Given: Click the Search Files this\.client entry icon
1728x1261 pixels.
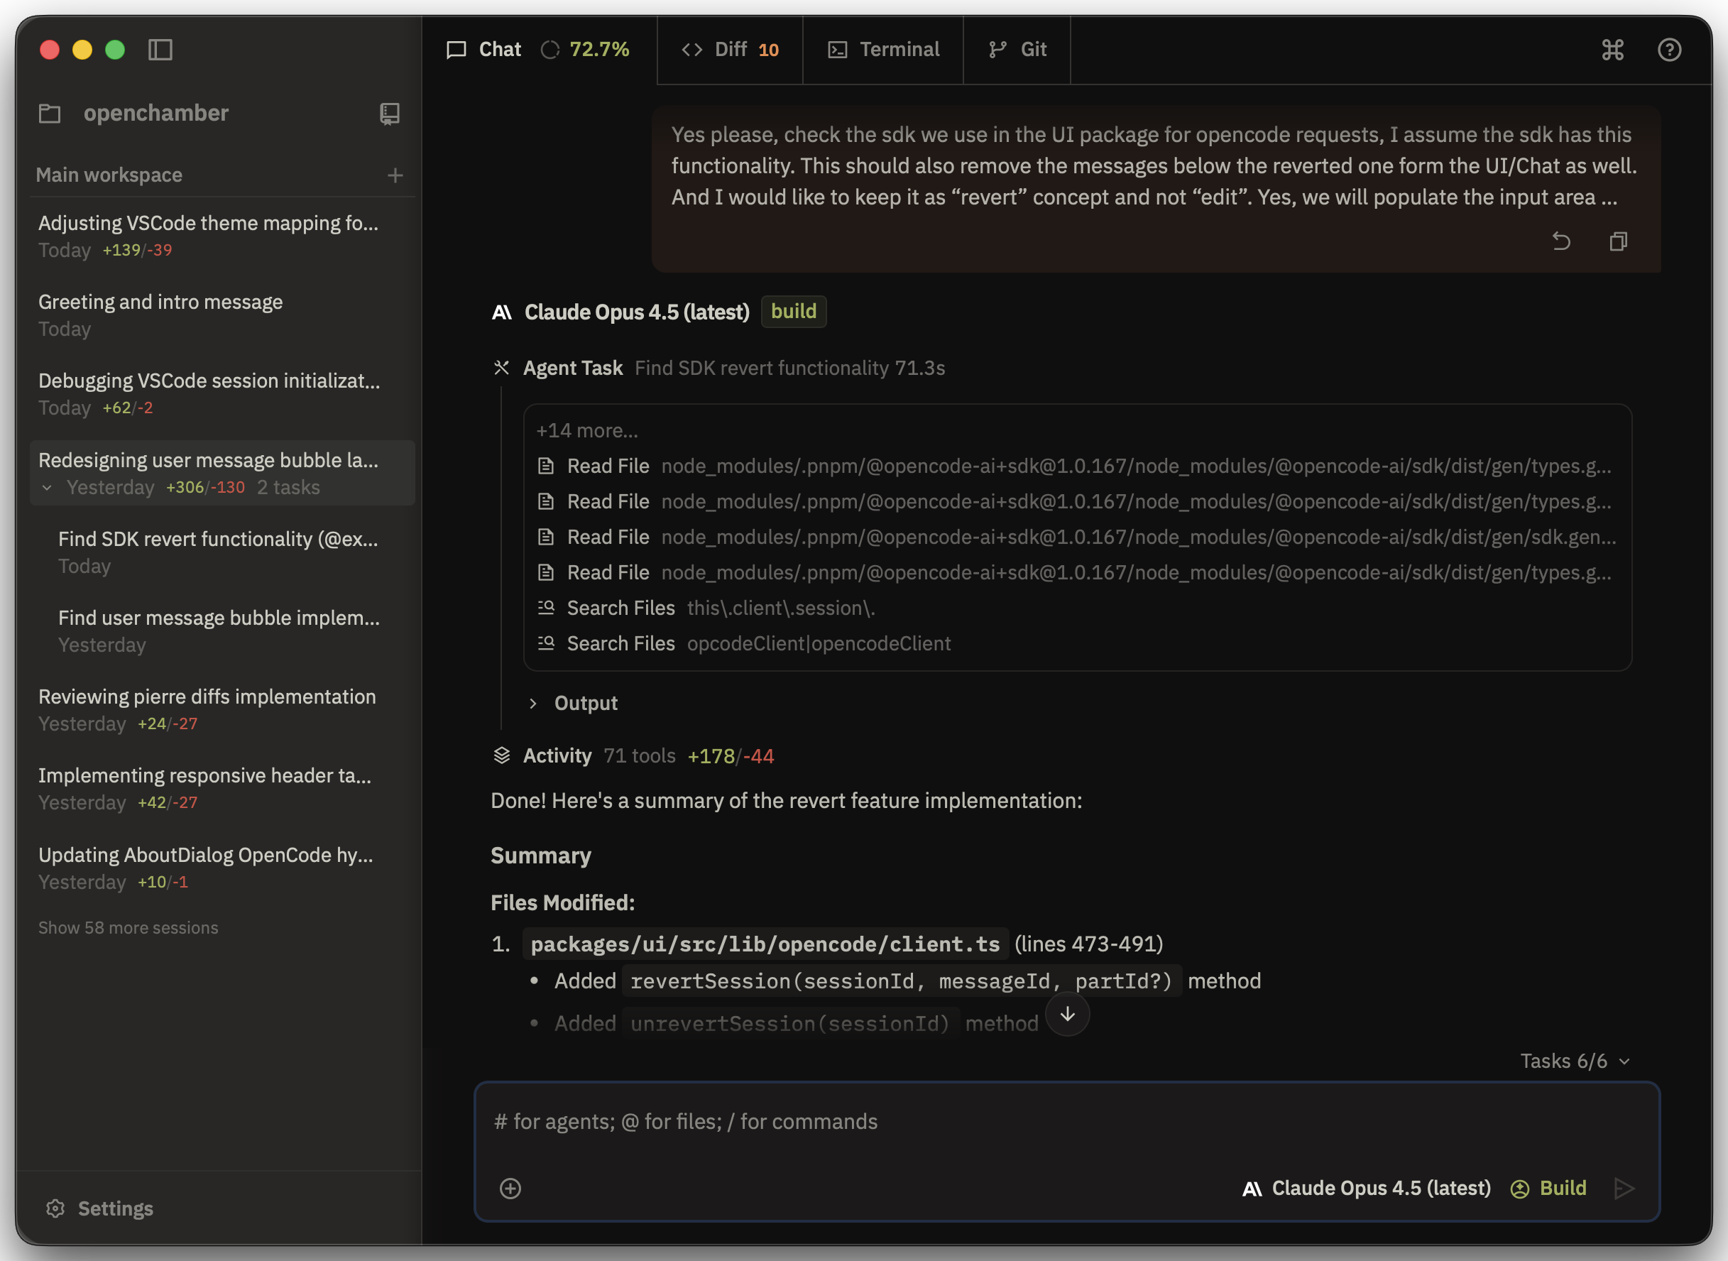Looking at the screenshot, I should coord(546,608).
